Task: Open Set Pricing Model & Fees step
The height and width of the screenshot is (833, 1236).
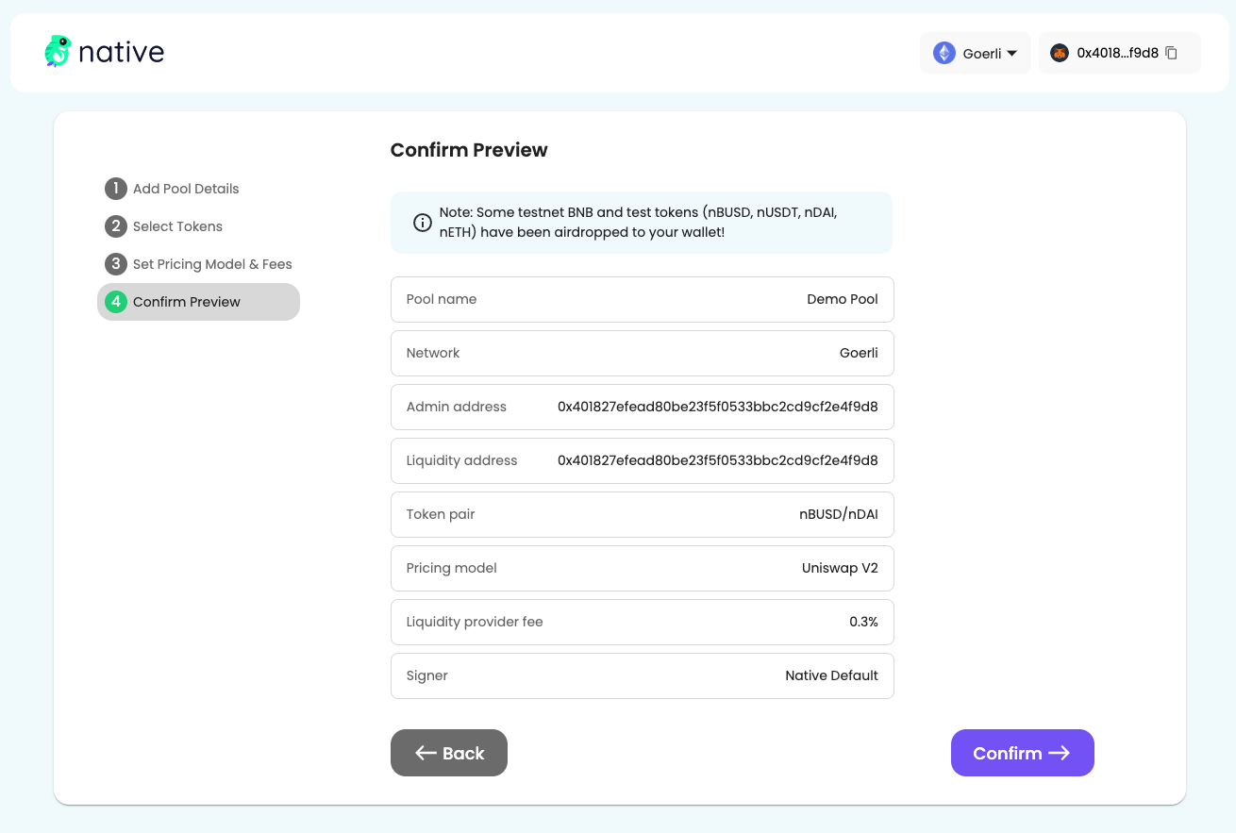Action: point(212,264)
